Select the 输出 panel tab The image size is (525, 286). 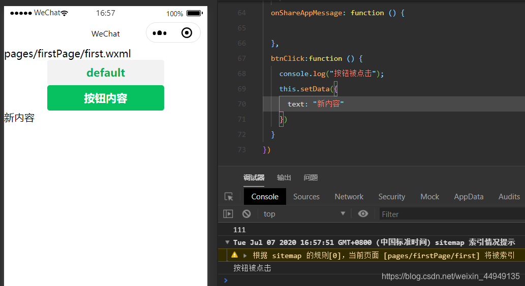click(284, 177)
